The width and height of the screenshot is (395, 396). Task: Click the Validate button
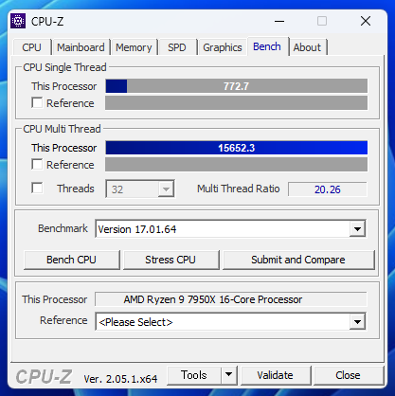tap(276, 375)
